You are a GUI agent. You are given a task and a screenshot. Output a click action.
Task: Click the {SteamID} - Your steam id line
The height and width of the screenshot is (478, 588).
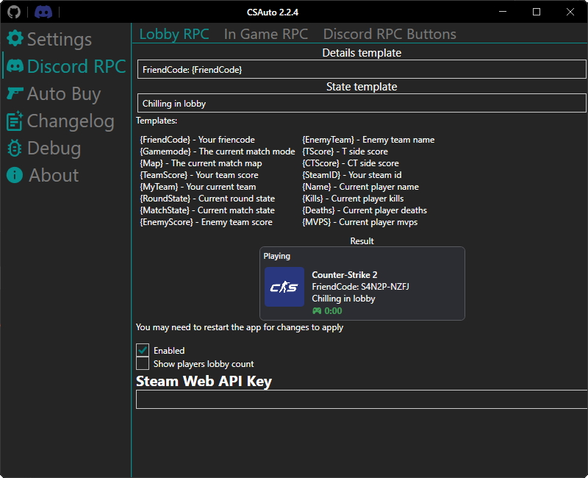coord(352,175)
